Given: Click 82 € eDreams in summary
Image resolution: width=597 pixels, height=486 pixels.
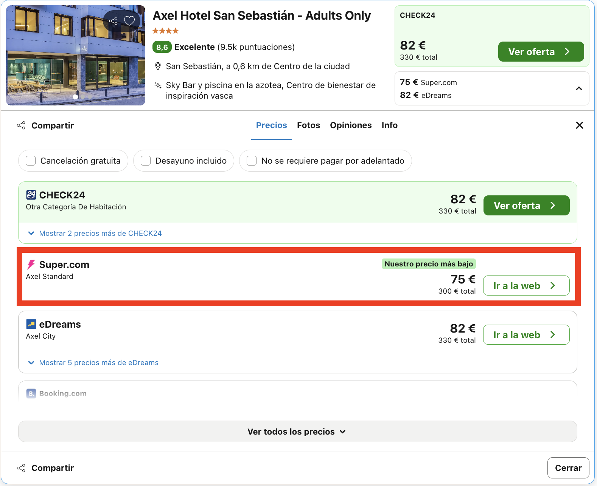Looking at the screenshot, I should click(x=426, y=95).
